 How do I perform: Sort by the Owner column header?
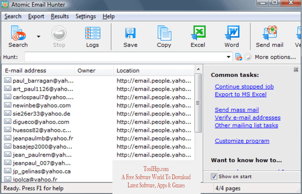coord(94,70)
